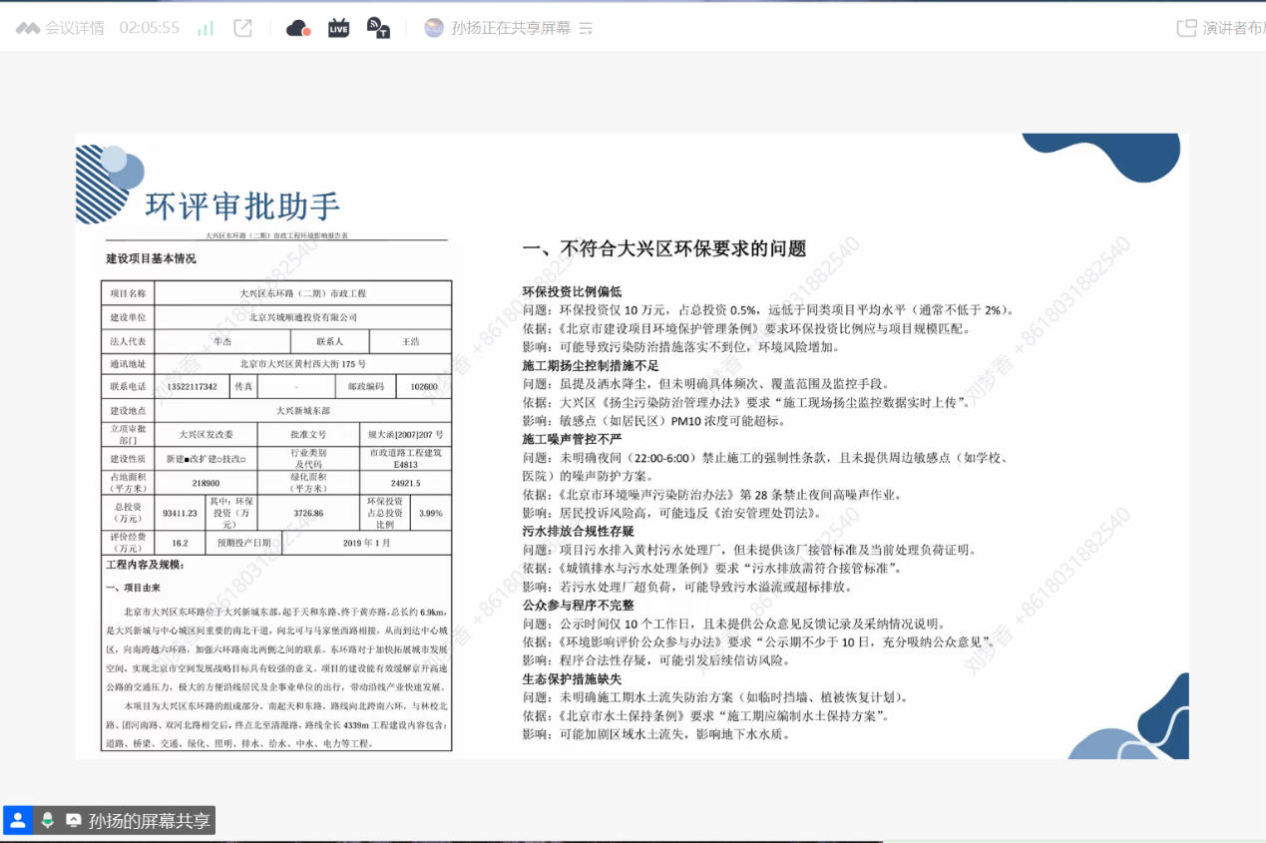Click the 环保投资比例偏低 subheading
This screenshot has width=1266, height=843.
(572, 291)
